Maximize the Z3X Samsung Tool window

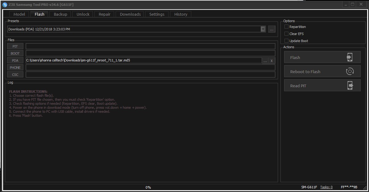point(353,4)
